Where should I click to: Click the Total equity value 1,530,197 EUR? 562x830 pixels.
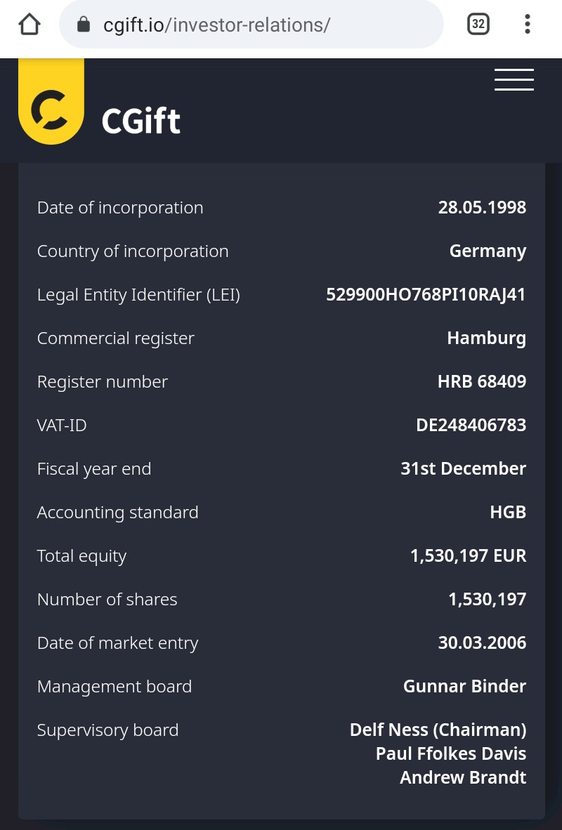point(468,555)
